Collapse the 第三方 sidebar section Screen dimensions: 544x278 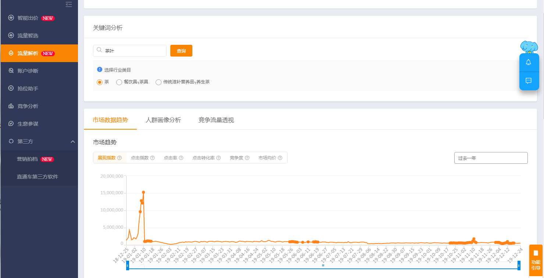[x=73, y=142]
